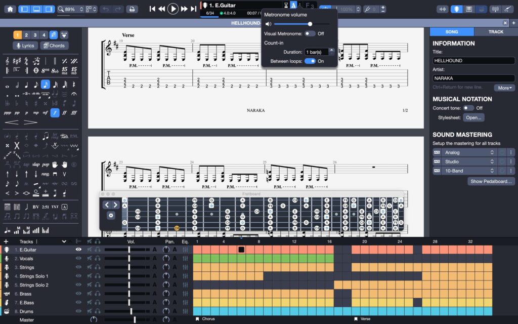The height and width of the screenshot is (324, 518).
Task: Click the Show Pedalboard button
Action: coord(490,181)
